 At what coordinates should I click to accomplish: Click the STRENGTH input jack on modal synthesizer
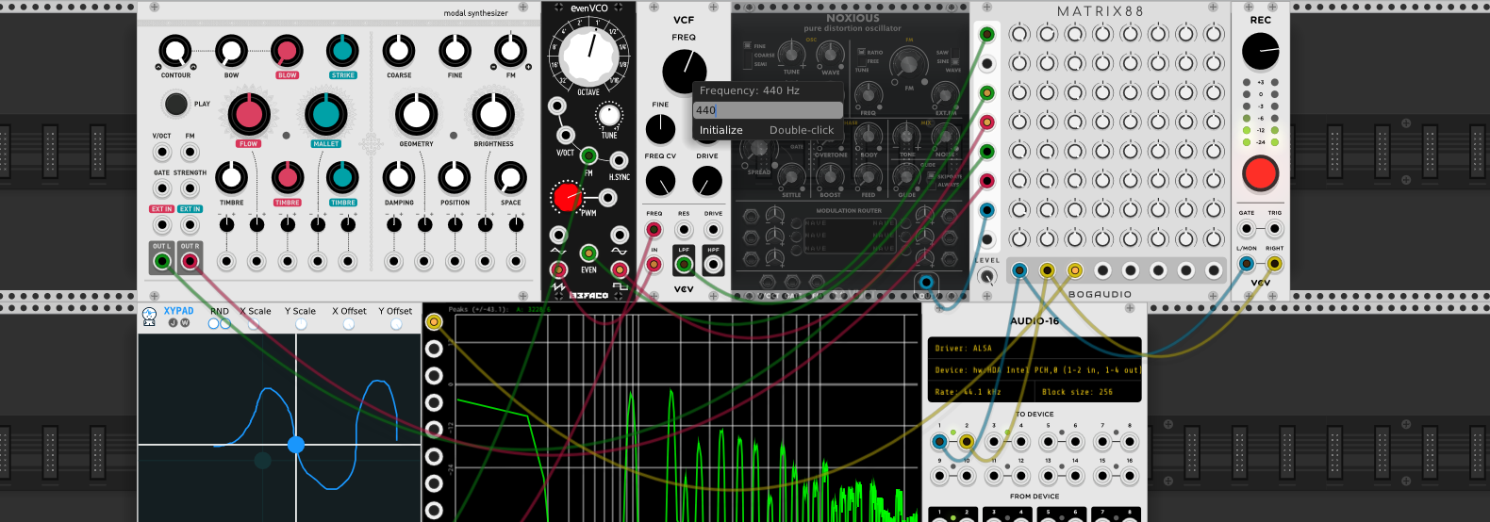(x=190, y=189)
